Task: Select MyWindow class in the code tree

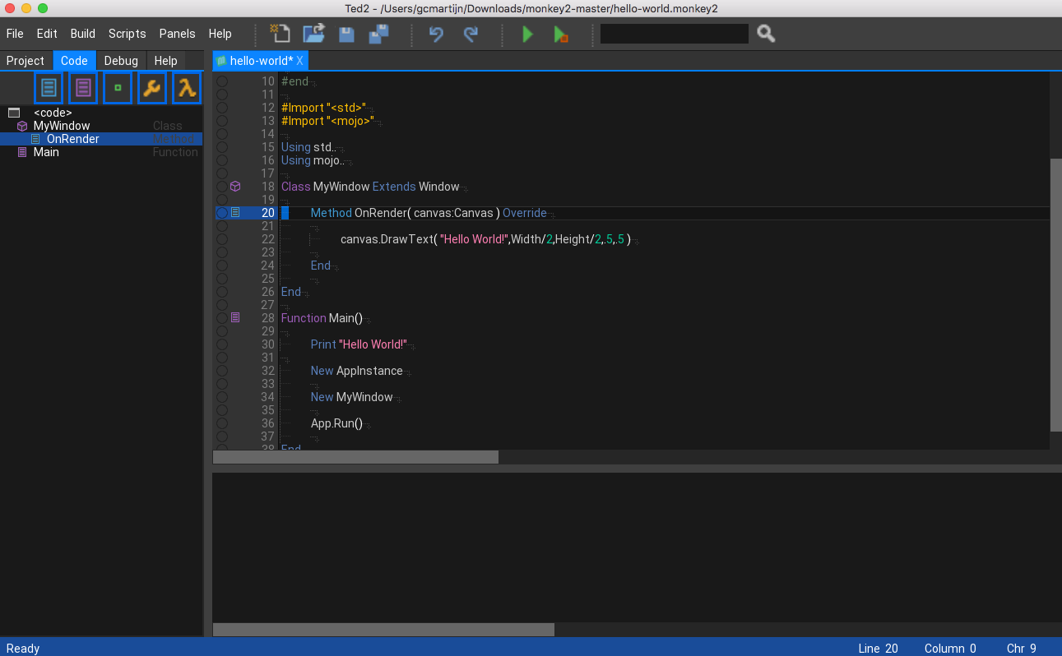Action: 62,126
